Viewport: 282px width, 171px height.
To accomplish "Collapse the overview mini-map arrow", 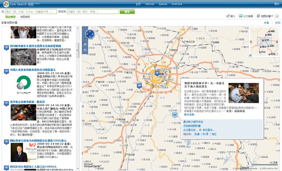I will (x=250, y=56).
